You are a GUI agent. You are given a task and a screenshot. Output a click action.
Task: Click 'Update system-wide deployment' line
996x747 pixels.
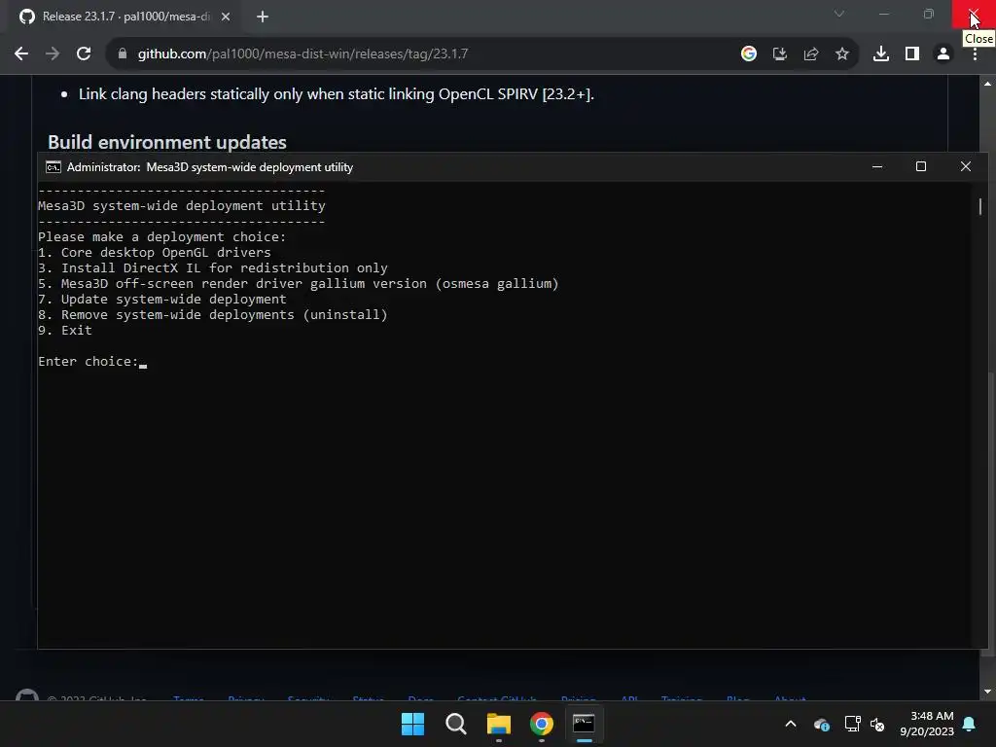(x=162, y=300)
